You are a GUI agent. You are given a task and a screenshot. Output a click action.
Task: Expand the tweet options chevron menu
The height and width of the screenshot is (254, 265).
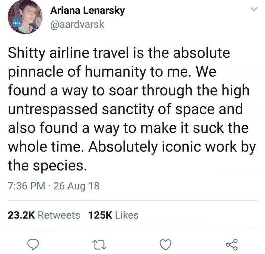tap(254, 10)
